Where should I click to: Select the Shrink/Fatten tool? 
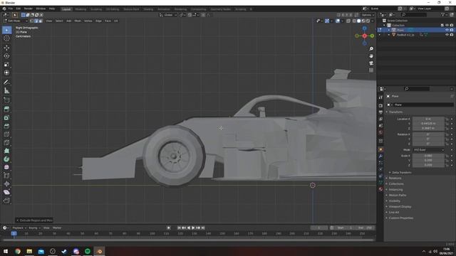click(6, 183)
